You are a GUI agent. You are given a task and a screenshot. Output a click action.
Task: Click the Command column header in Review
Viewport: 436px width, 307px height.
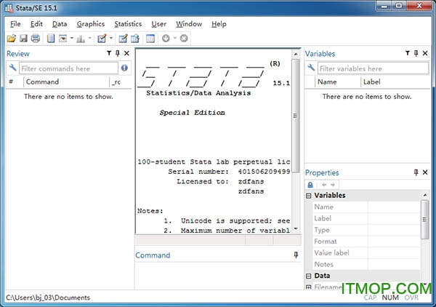(x=66, y=81)
